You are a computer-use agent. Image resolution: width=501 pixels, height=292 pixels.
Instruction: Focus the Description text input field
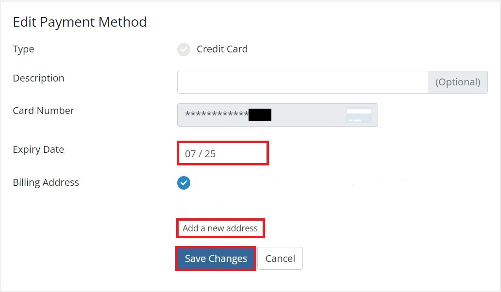[x=302, y=82]
